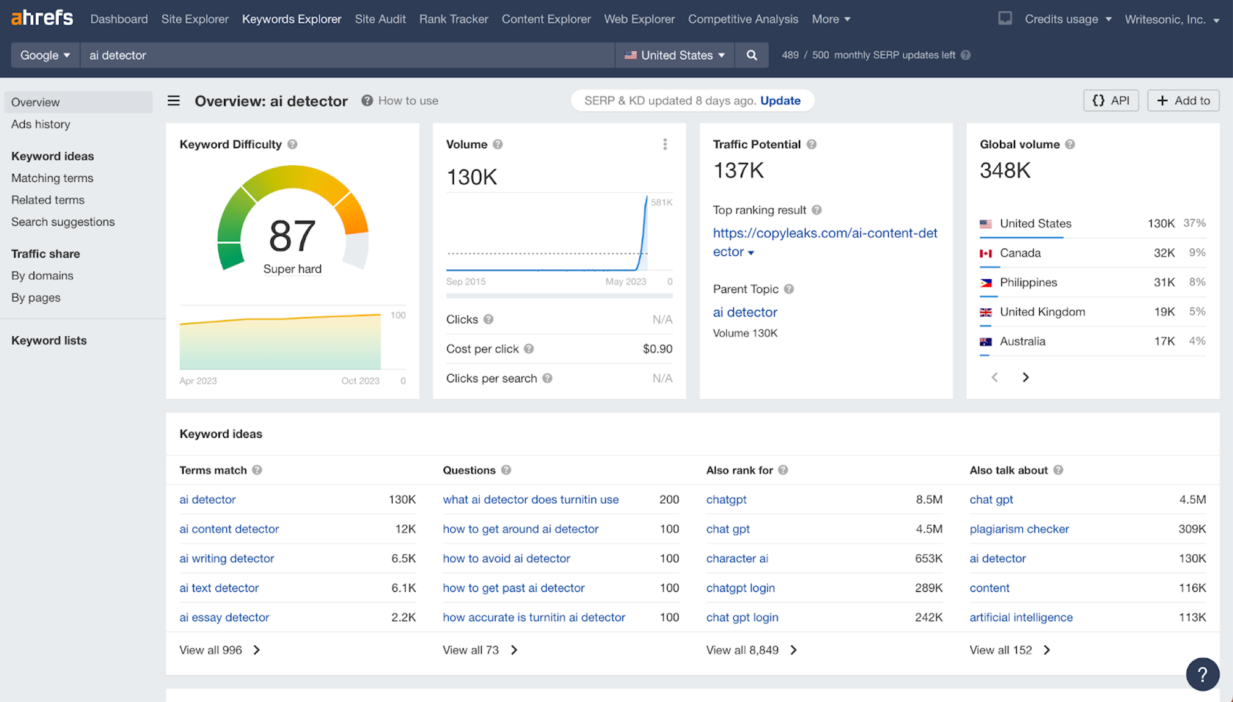Click the Update link for SERP data

[780, 100]
